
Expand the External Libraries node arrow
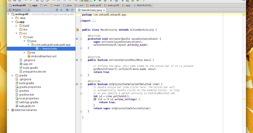pyautogui.click(x=8, y=110)
